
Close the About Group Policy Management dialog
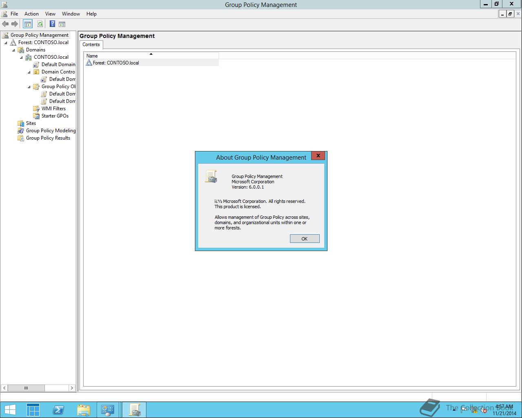(318, 156)
